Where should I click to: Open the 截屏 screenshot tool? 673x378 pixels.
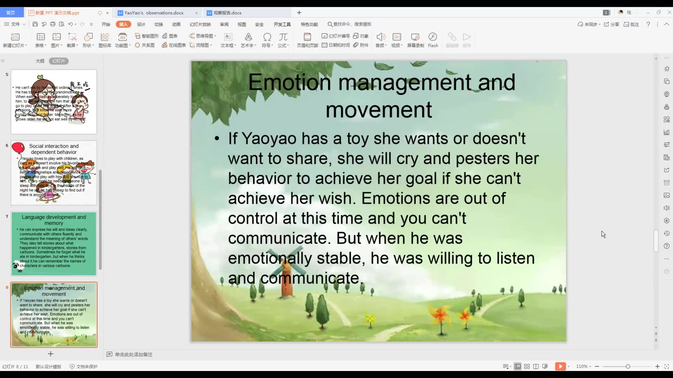coord(72,40)
